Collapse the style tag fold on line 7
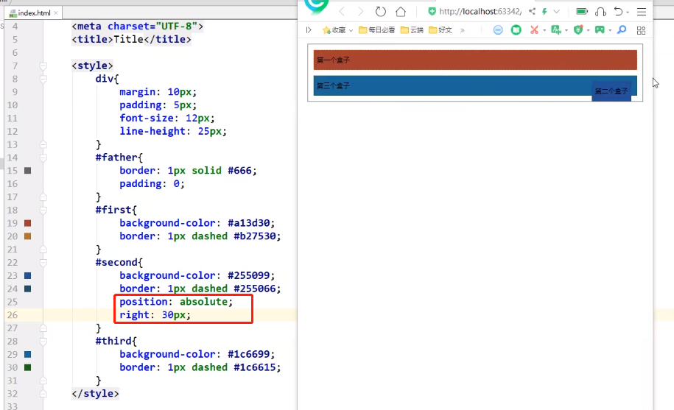The image size is (674, 410). click(43, 66)
